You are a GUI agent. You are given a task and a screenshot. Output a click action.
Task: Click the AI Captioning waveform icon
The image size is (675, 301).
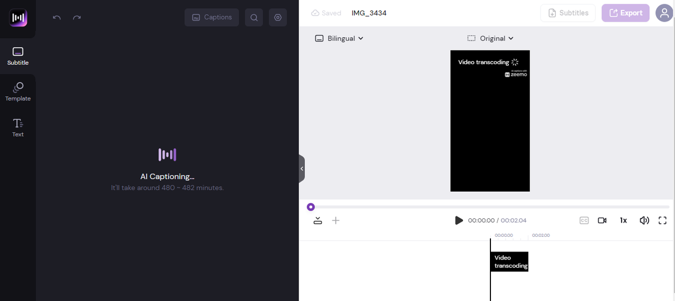(x=167, y=155)
